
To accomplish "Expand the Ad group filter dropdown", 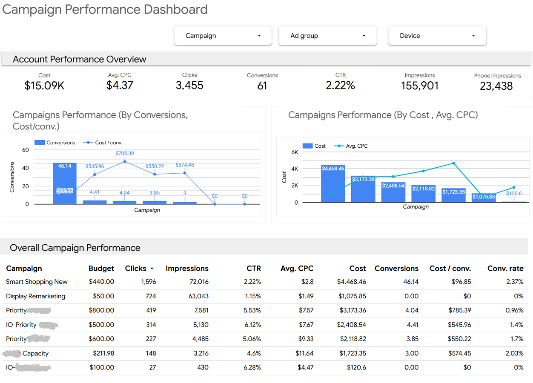I will click(x=327, y=36).
